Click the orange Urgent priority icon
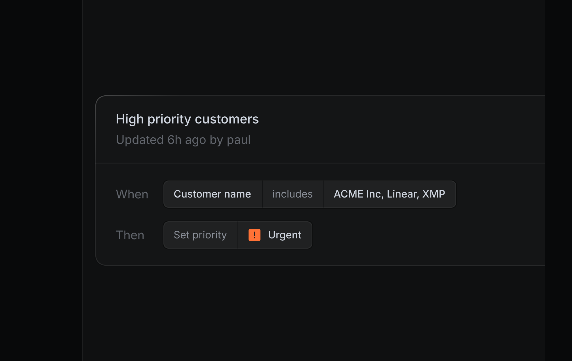The height and width of the screenshot is (361, 572). [x=254, y=235]
